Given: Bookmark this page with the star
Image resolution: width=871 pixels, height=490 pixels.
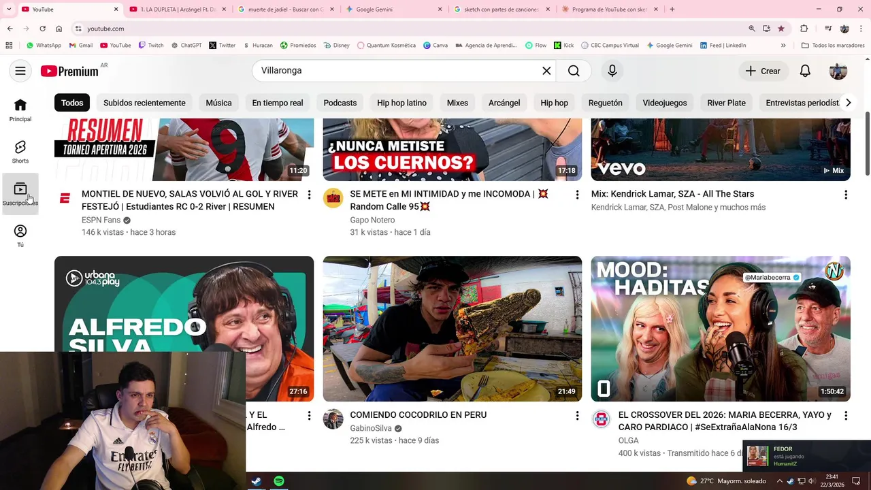Looking at the screenshot, I should pyautogui.click(x=781, y=29).
